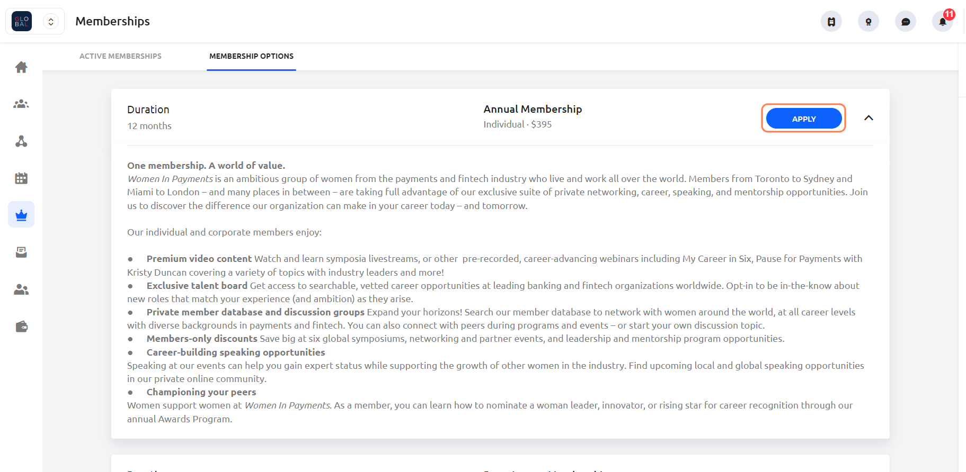Click the next membership card below

click(x=500, y=464)
